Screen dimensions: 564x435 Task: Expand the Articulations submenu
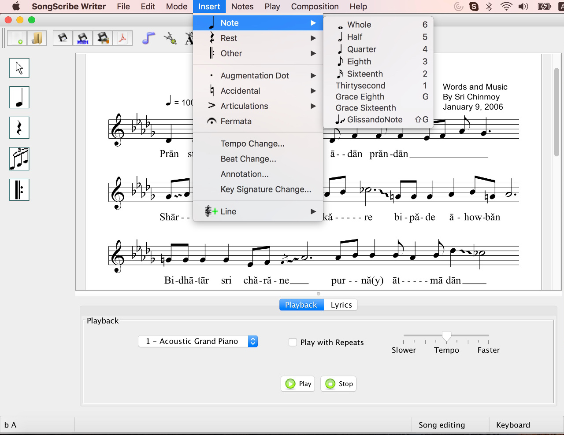258,106
